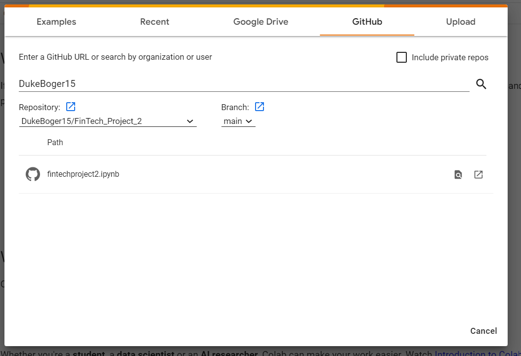This screenshot has width=521, height=356.
Task: Click the chevron next to main branch
Action: point(249,121)
